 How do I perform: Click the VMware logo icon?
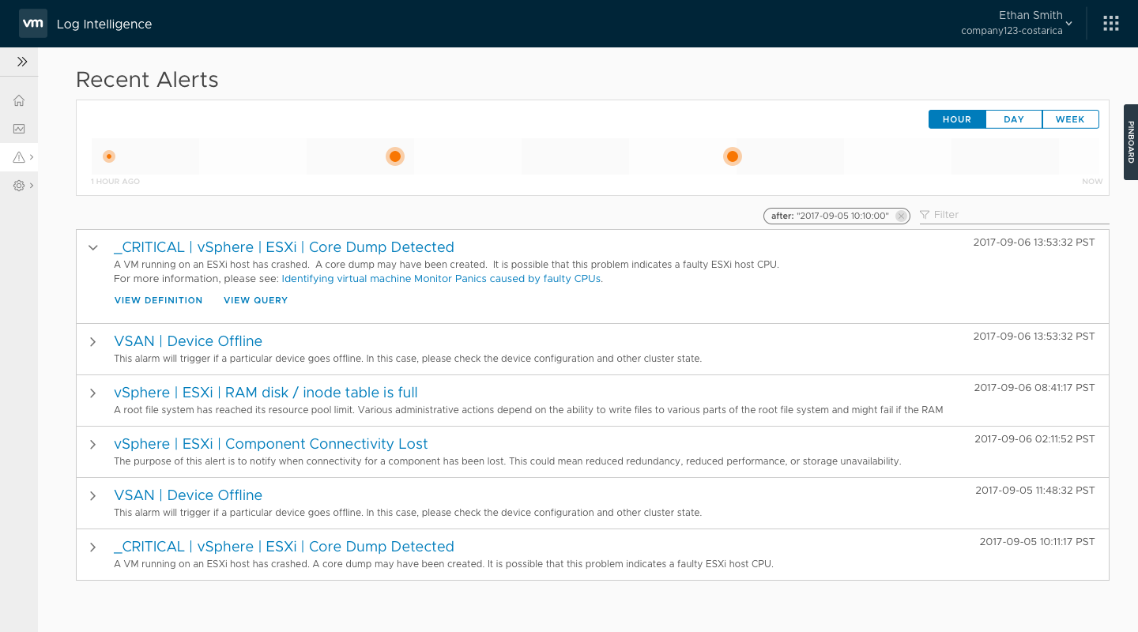pos(32,24)
